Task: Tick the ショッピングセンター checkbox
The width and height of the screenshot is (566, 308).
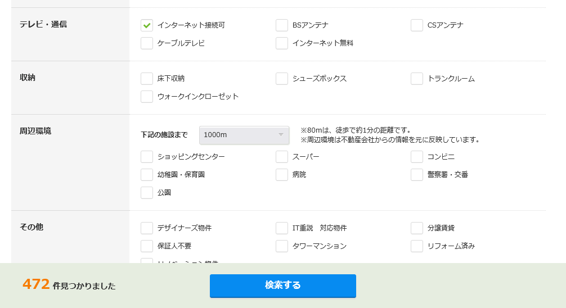Action: pyautogui.click(x=147, y=157)
